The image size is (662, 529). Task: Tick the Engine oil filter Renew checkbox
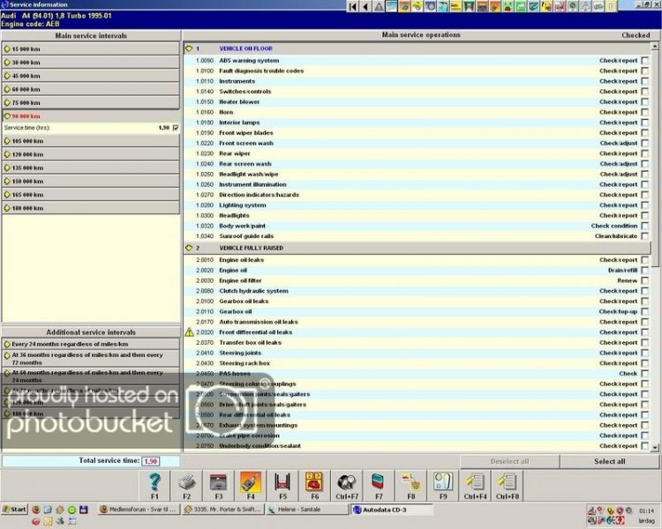pyautogui.click(x=644, y=281)
